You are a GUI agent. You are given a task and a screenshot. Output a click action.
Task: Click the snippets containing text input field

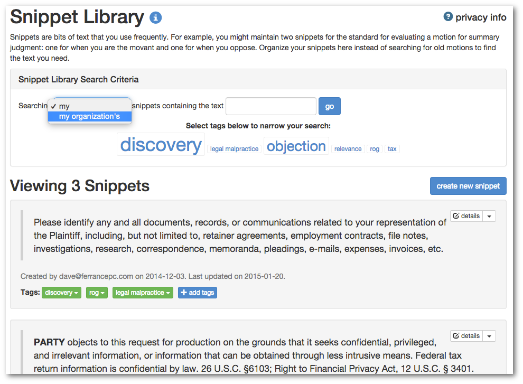(x=271, y=106)
